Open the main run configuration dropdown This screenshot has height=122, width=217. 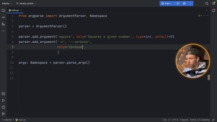tap(166, 3)
